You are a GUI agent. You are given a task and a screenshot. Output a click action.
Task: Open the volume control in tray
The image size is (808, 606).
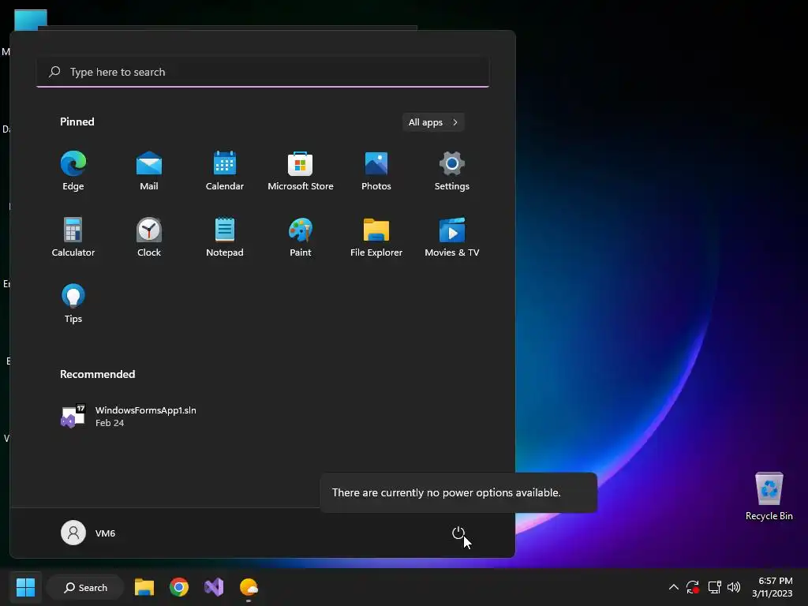pos(733,587)
